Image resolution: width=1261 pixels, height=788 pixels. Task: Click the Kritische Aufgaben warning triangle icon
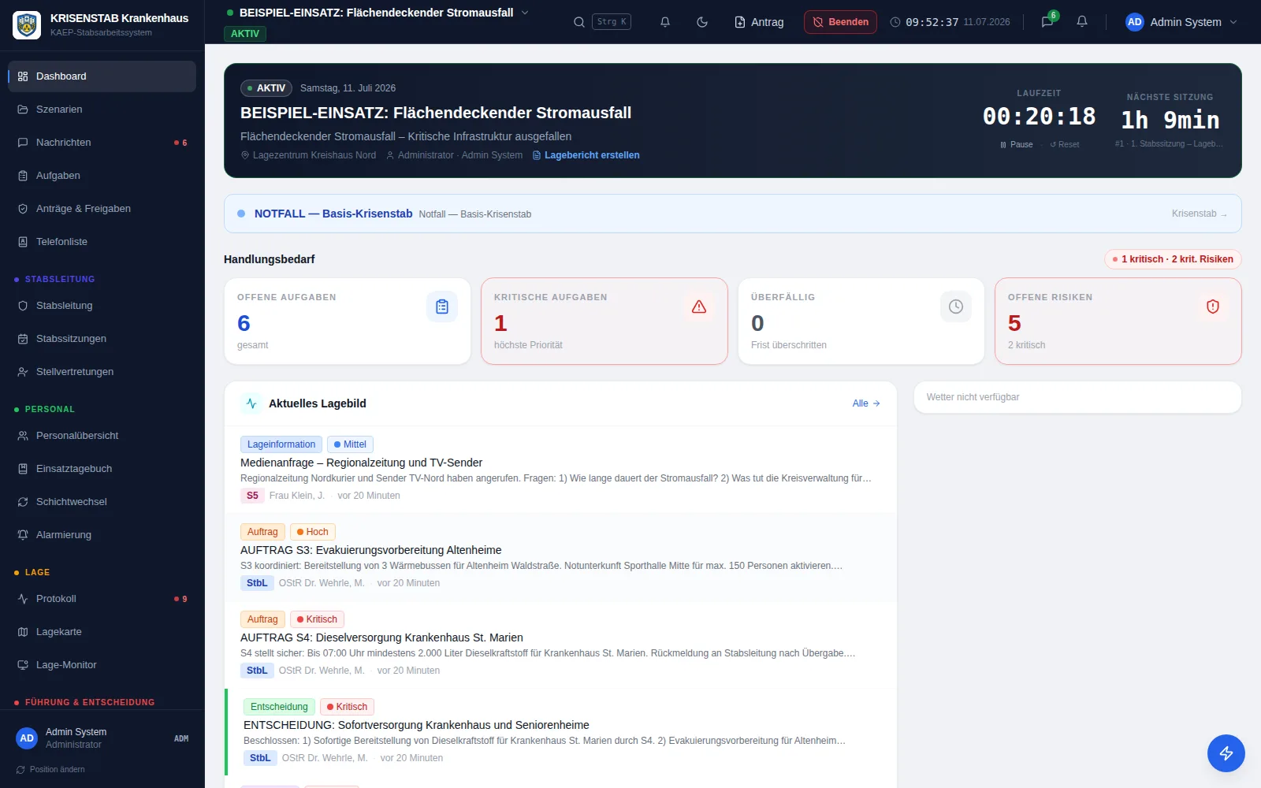click(699, 307)
